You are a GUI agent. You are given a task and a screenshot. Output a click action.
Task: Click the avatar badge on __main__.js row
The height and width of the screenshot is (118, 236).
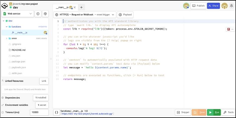(x=45, y=32)
